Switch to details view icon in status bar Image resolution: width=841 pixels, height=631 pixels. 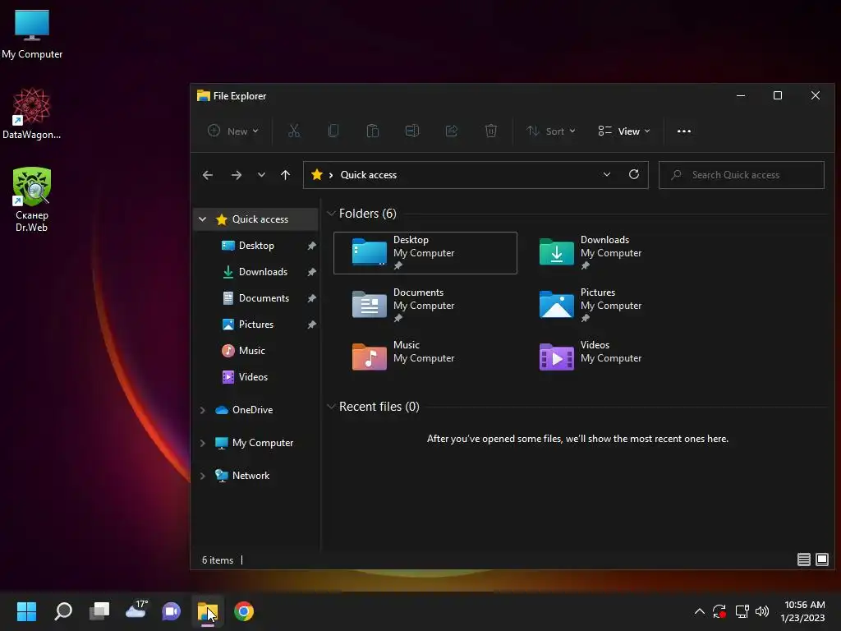(803, 560)
